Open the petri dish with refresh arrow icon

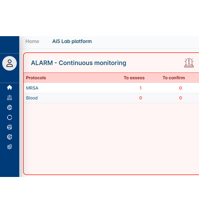click(10, 127)
